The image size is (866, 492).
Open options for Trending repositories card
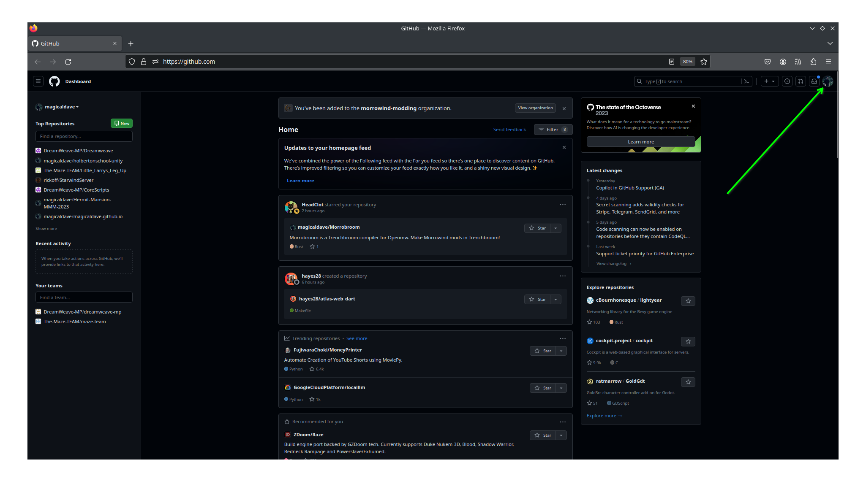[563, 338]
